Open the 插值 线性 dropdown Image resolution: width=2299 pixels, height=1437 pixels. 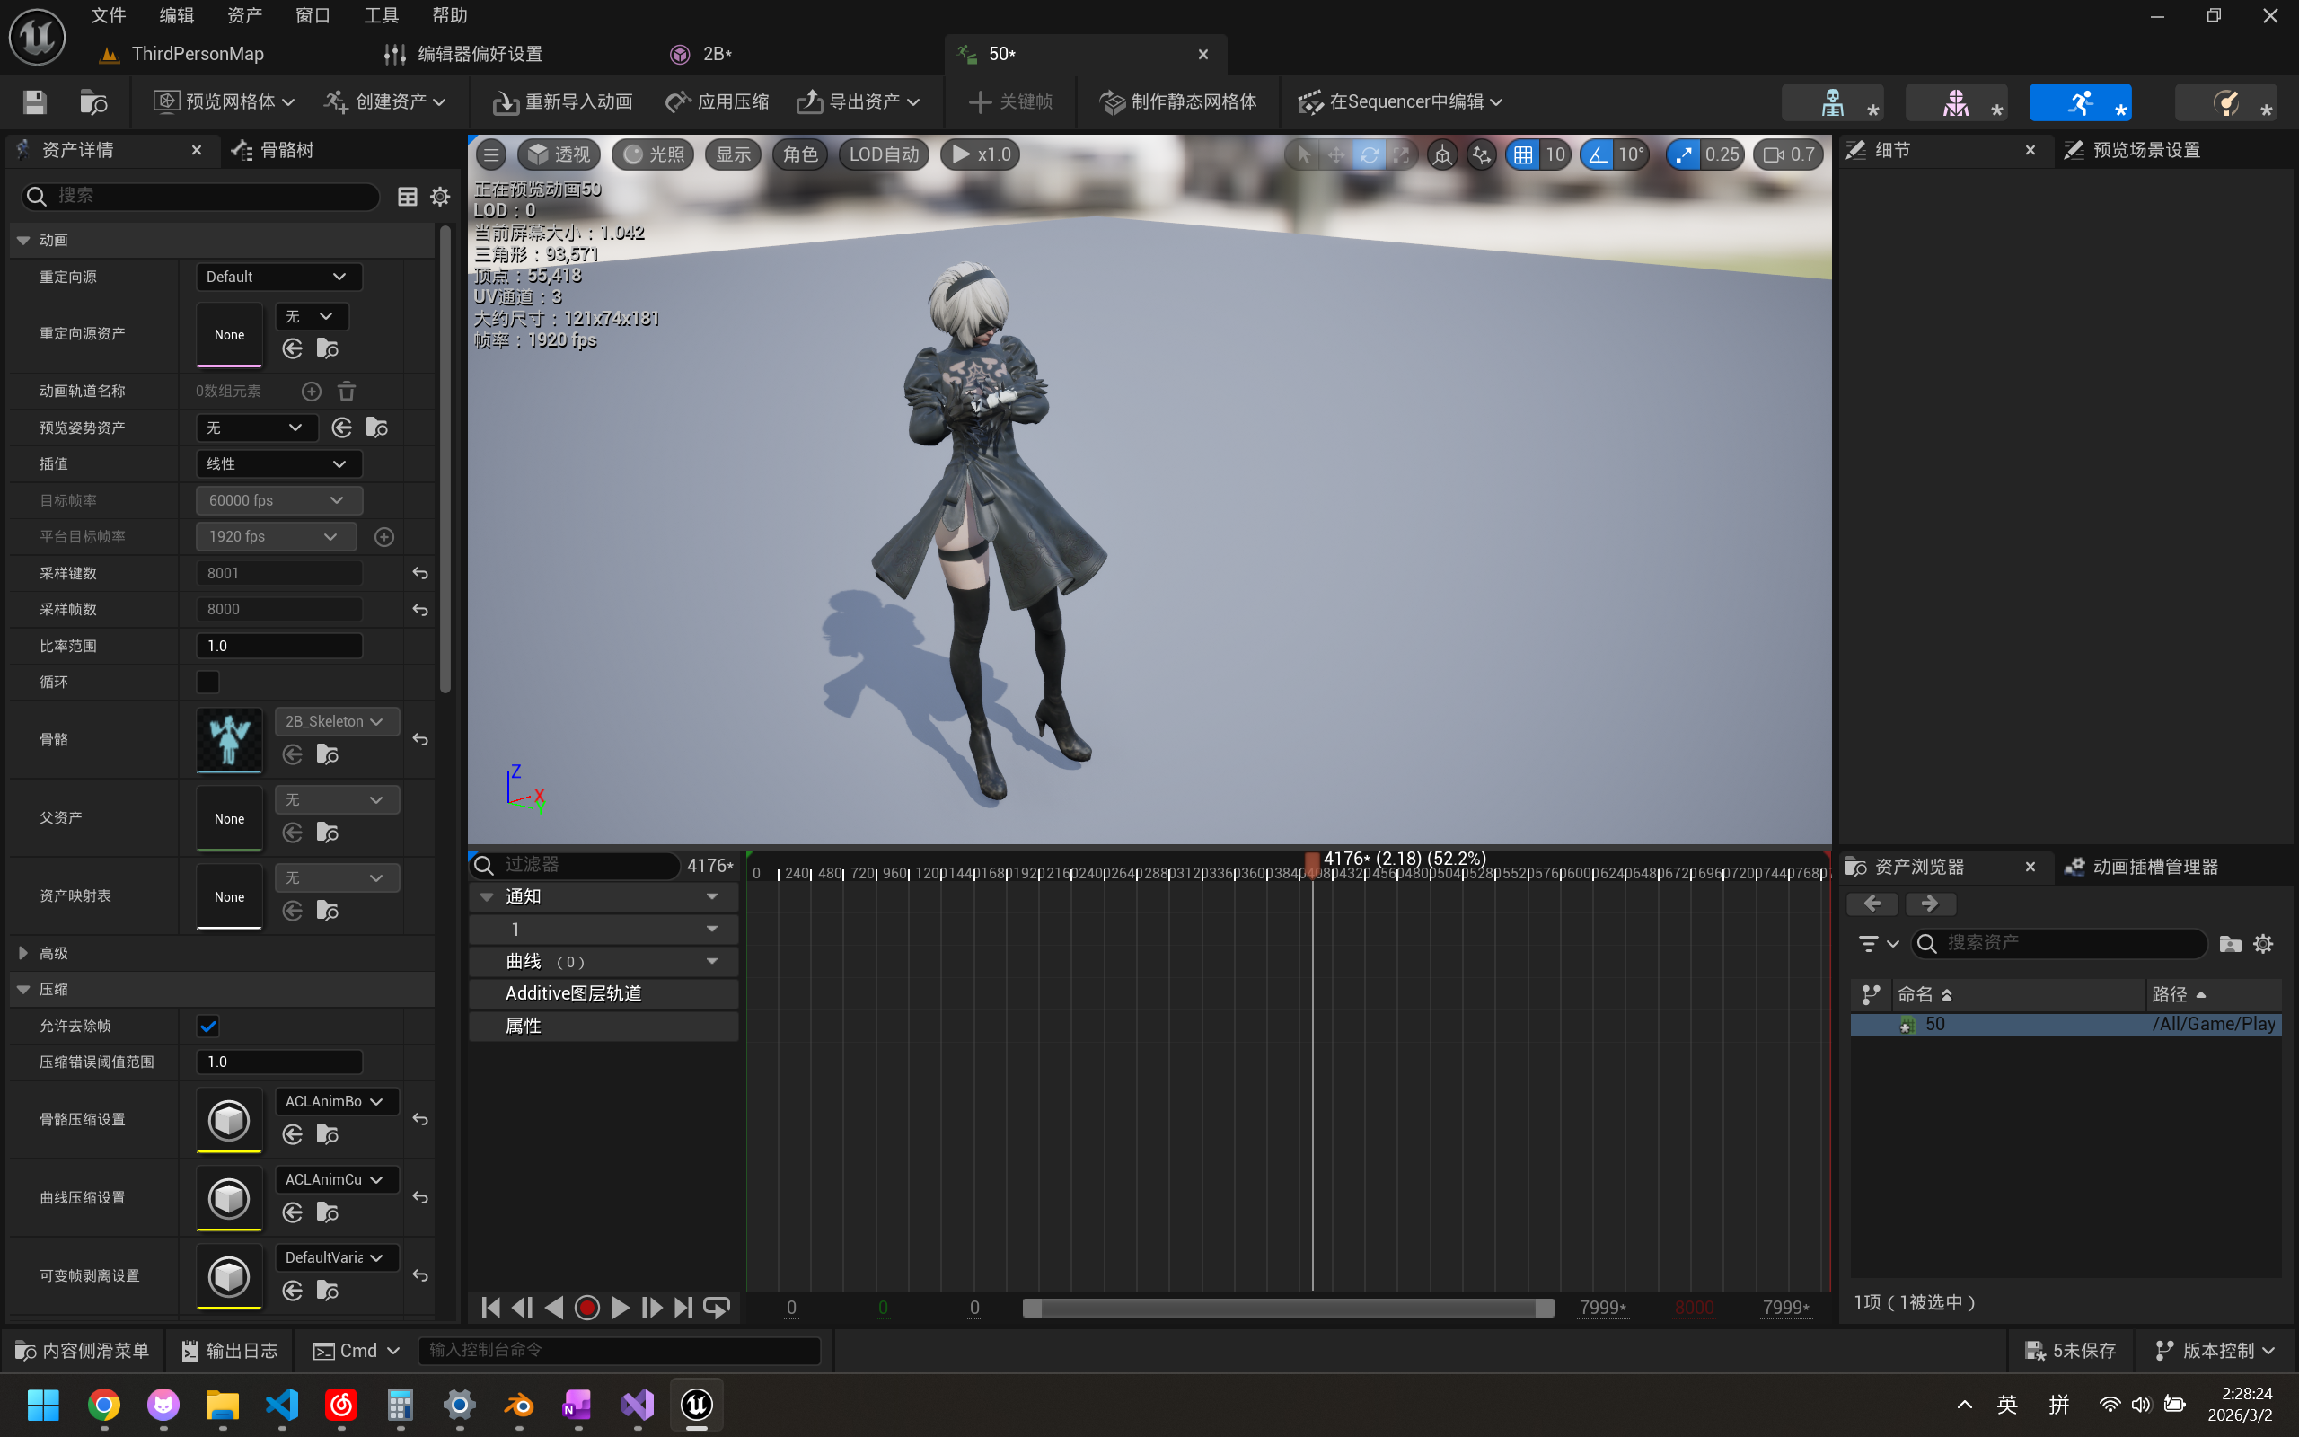pyautogui.click(x=277, y=463)
